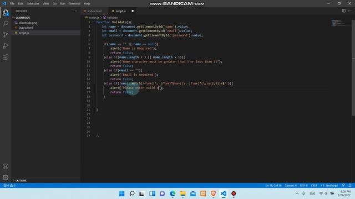Viewport: 355px width, 199px height.
Task: Open the Search view in activity bar
Action: pyautogui.click(x=6, y=23)
